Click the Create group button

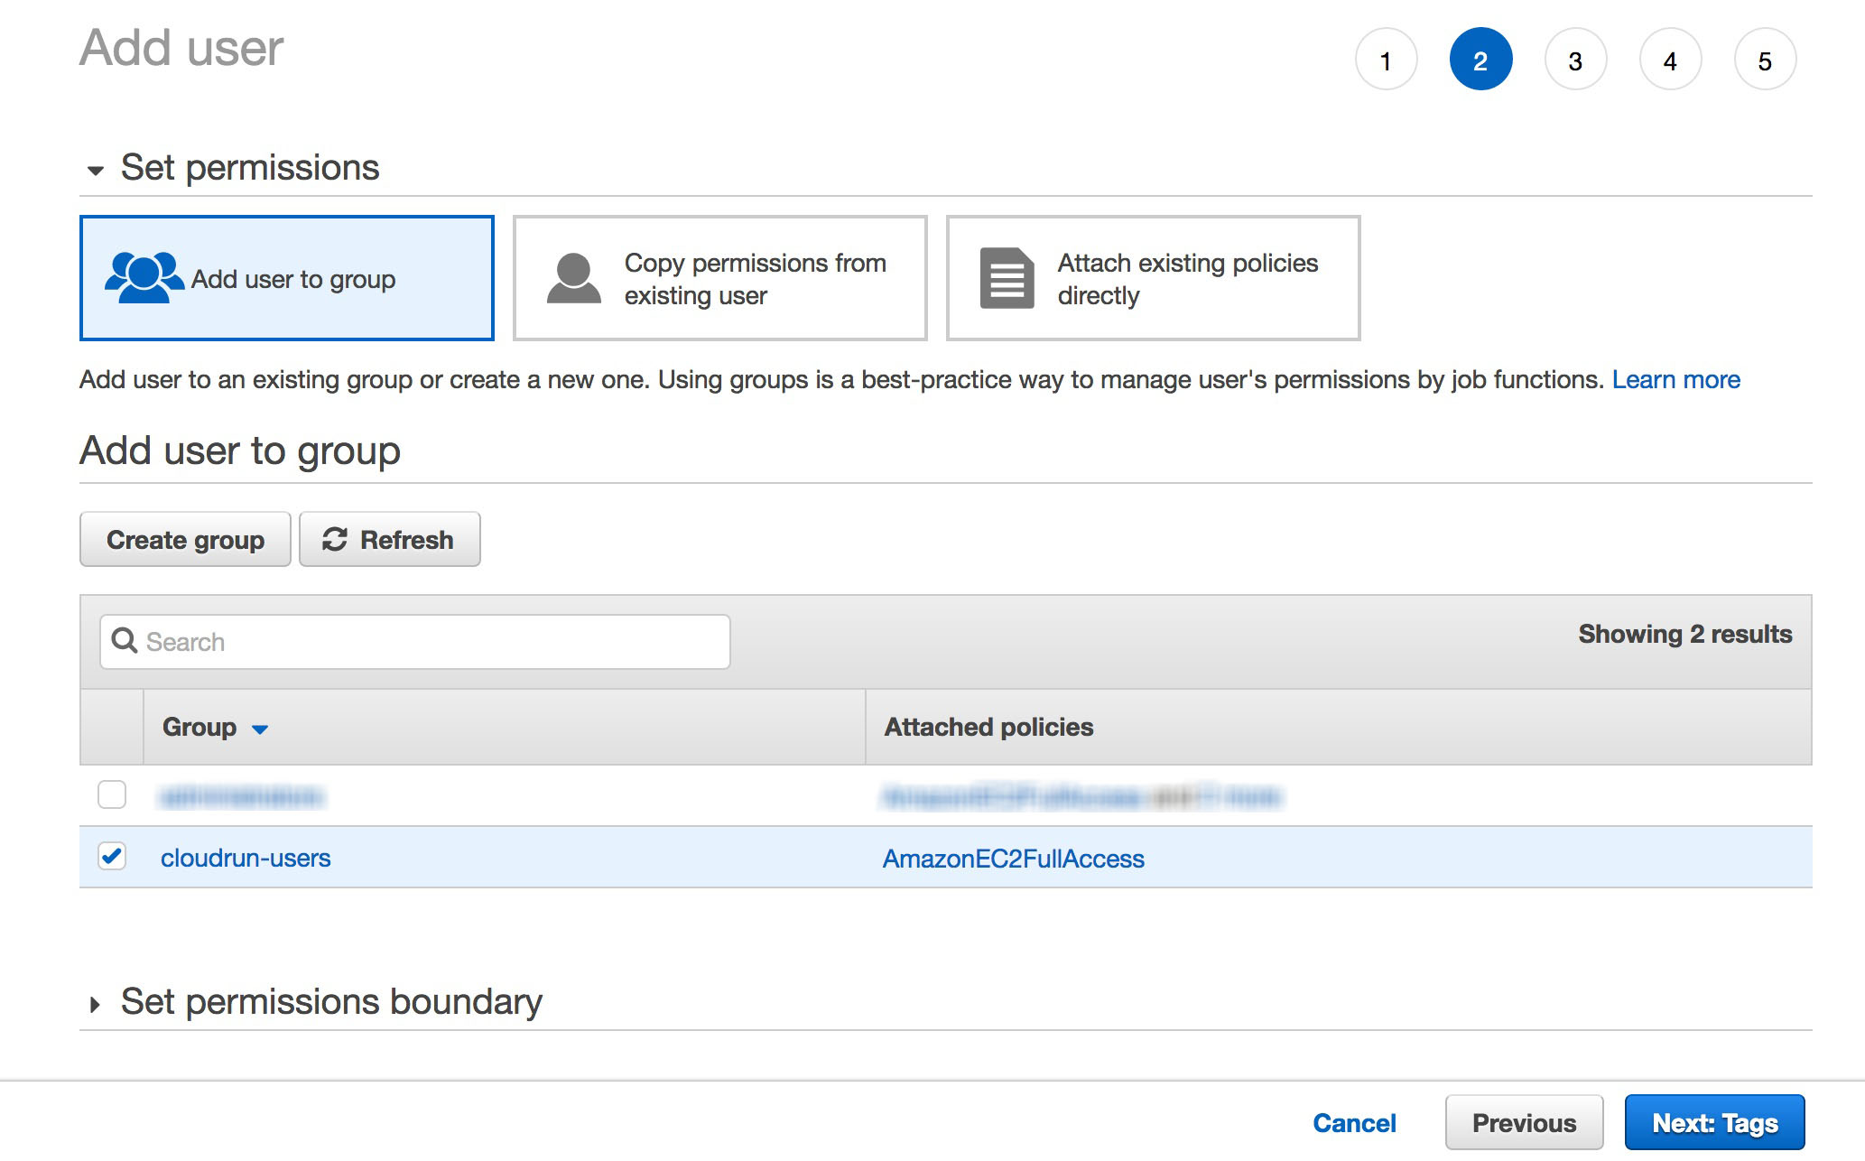coord(185,539)
